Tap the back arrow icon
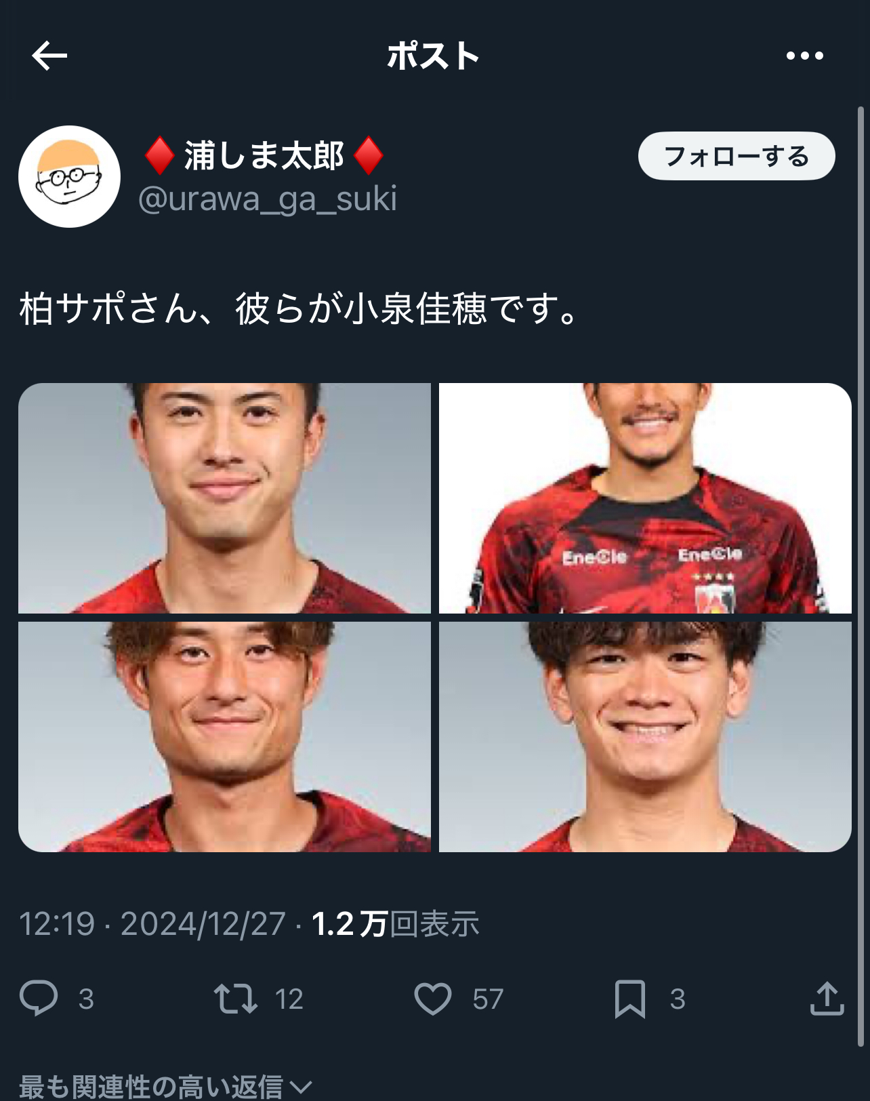This screenshot has width=870, height=1101. pyautogui.click(x=49, y=56)
